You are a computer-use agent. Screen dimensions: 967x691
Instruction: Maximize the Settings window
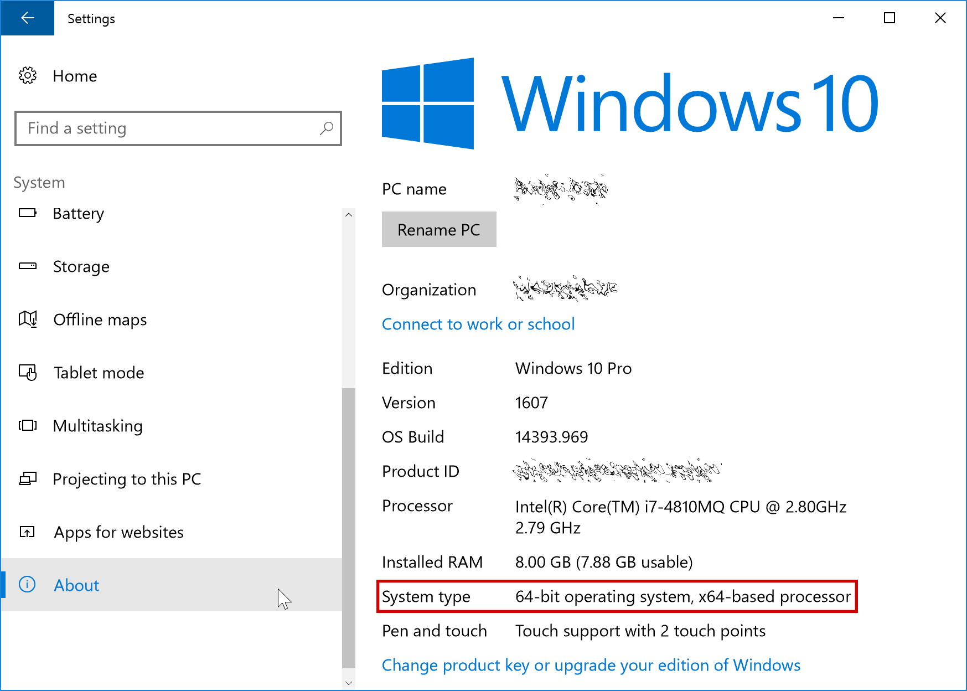(890, 18)
